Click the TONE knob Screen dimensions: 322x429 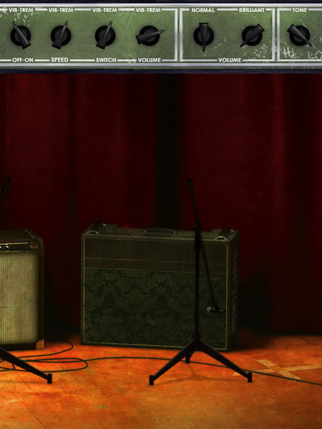(300, 36)
